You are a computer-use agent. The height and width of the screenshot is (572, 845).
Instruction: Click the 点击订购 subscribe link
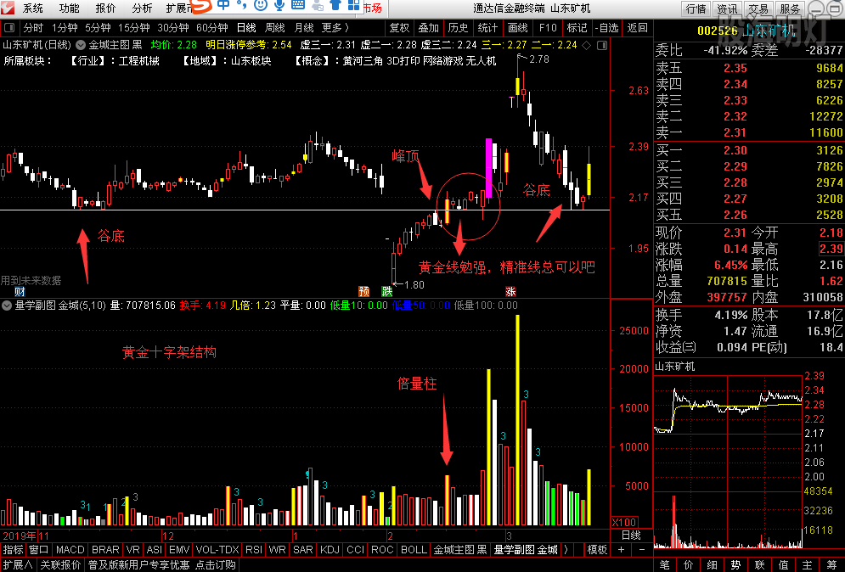(x=216, y=564)
